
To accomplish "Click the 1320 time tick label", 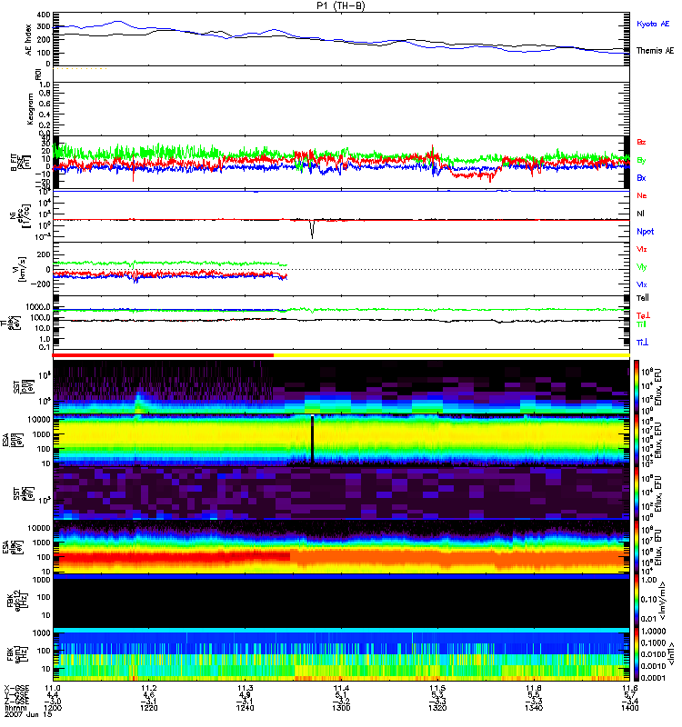I will (437, 708).
